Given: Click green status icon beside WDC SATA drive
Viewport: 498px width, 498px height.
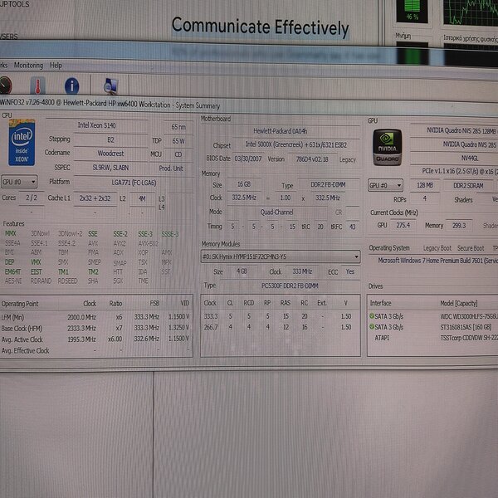Looking at the screenshot, I should coord(372,316).
